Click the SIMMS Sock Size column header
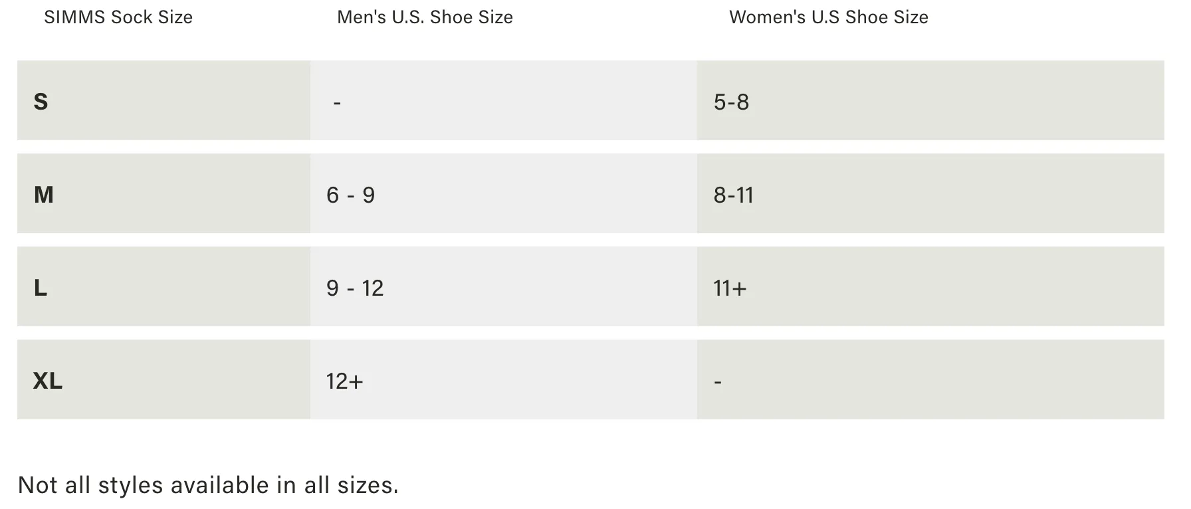Image resolution: width=1191 pixels, height=509 pixels. (x=118, y=17)
